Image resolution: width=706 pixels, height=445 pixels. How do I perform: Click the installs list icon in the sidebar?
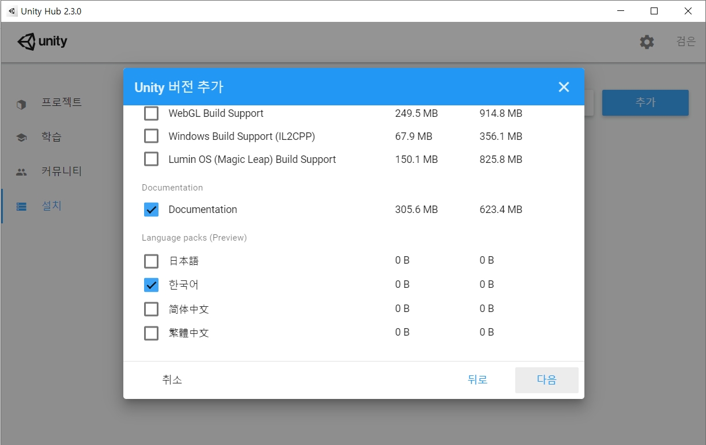[x=21, y=206]
